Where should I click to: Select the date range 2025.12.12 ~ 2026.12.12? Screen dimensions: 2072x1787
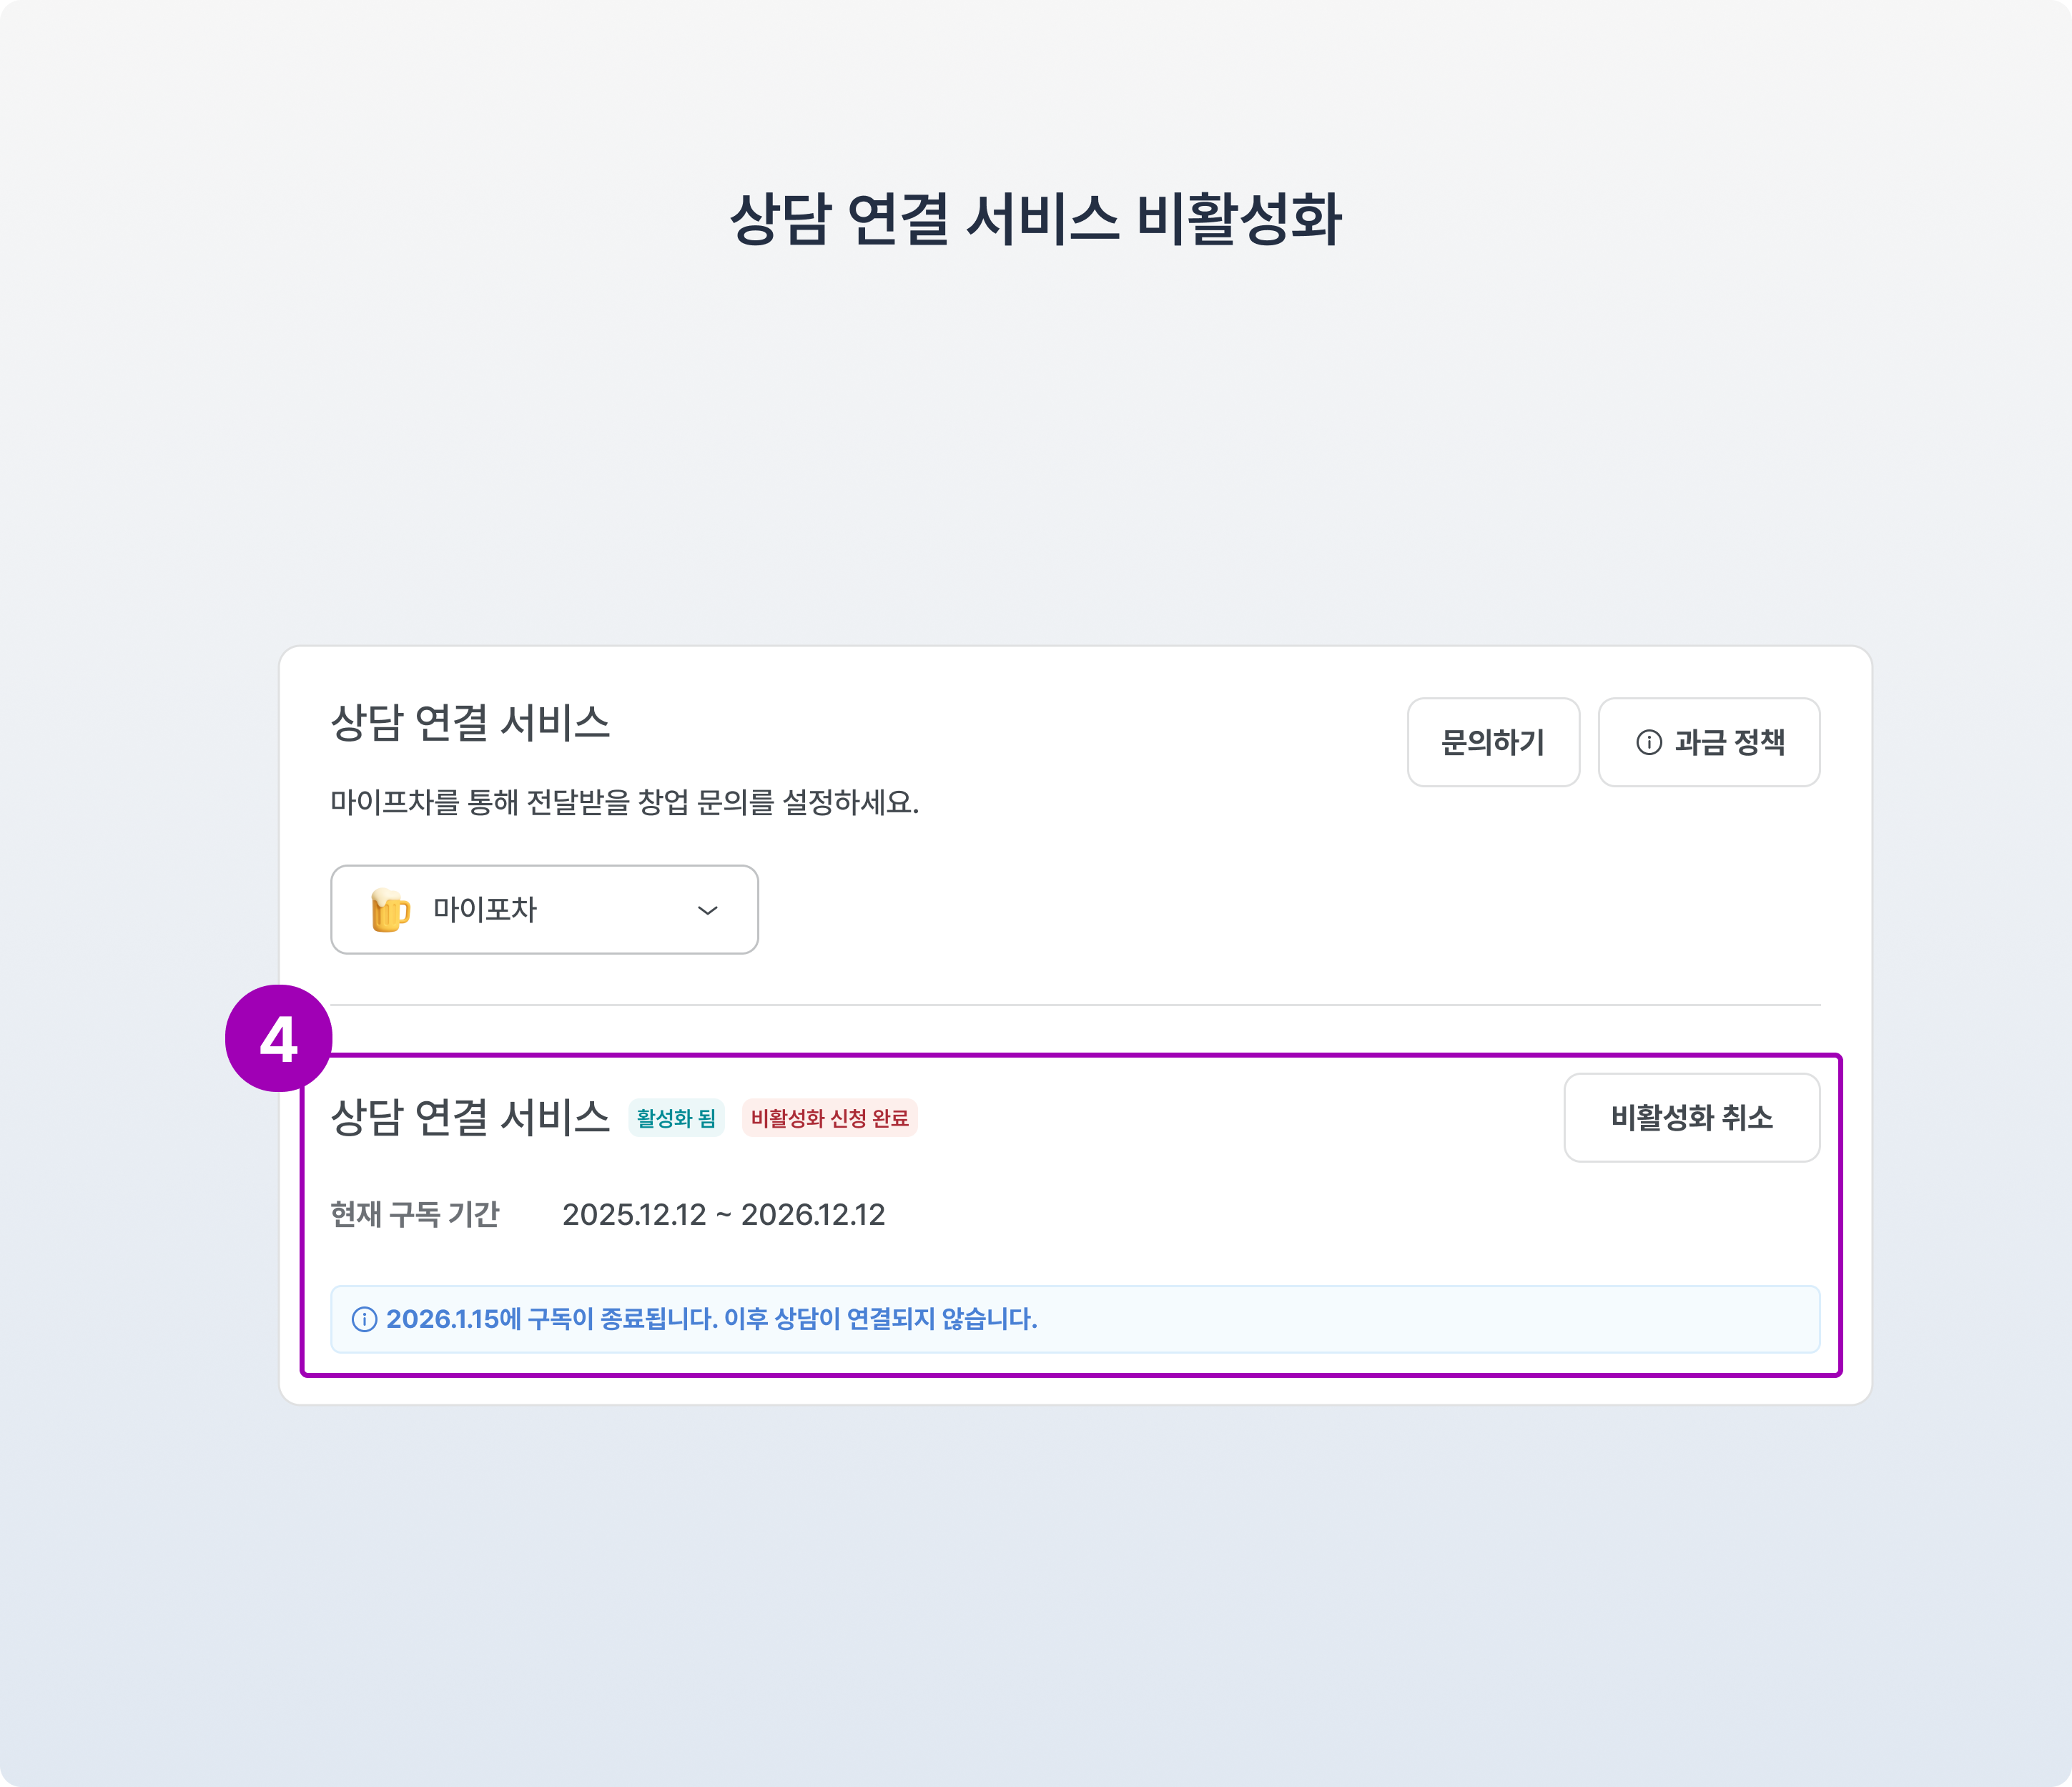click(723, 1214)
